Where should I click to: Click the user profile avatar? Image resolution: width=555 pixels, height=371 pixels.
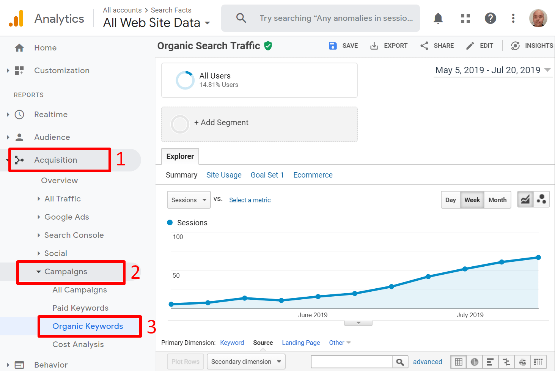click(538, 18)
